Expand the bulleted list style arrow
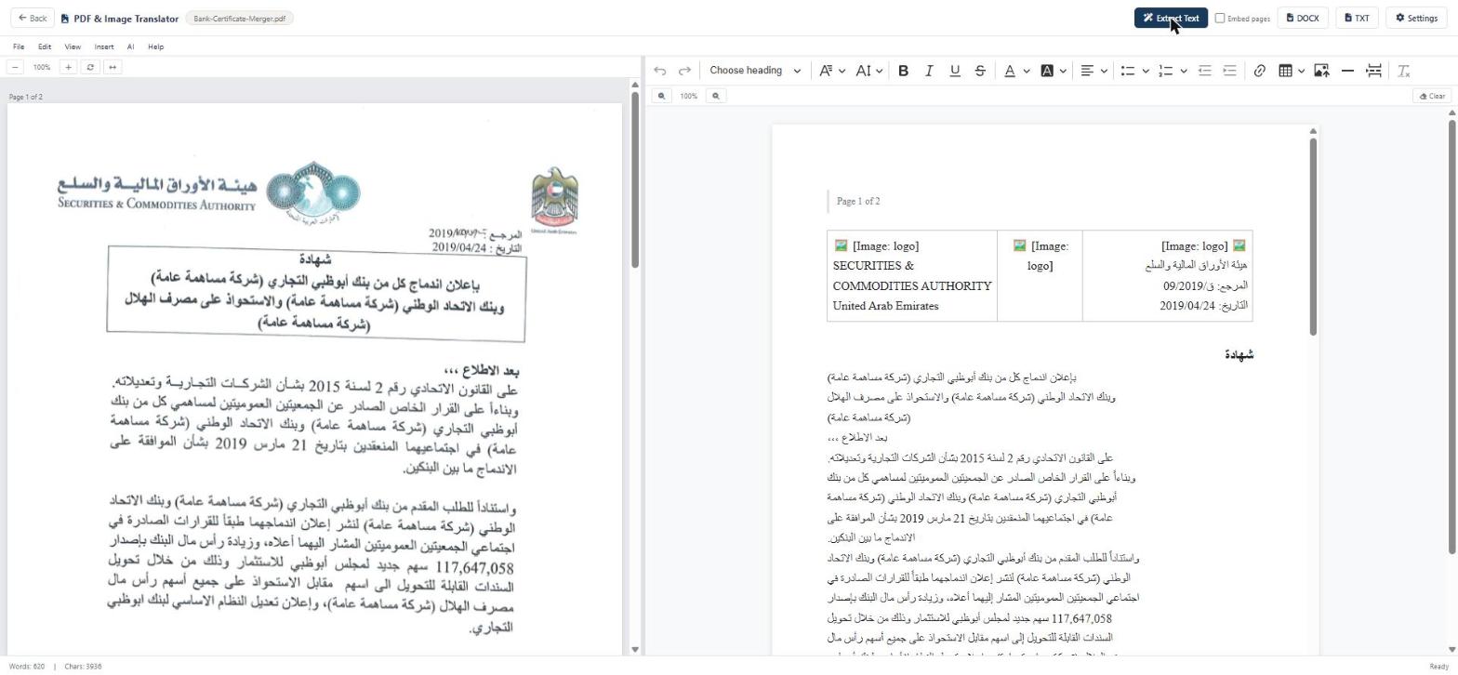The width and height of the screenshot is (1458, 675). tap(1146, 71)
